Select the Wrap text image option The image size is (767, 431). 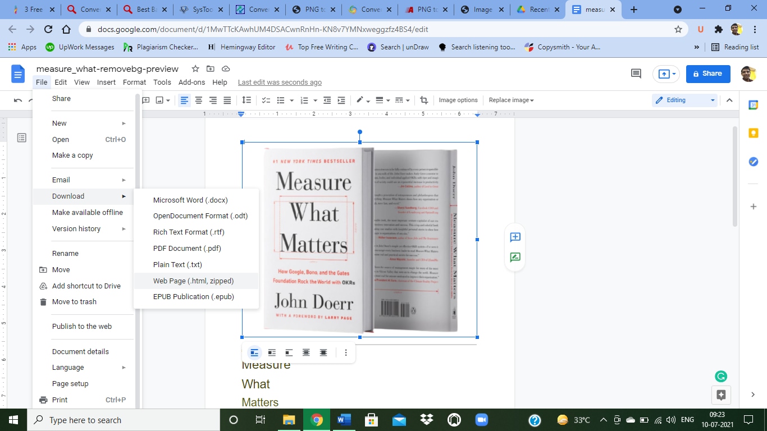(x=272, y=352)
